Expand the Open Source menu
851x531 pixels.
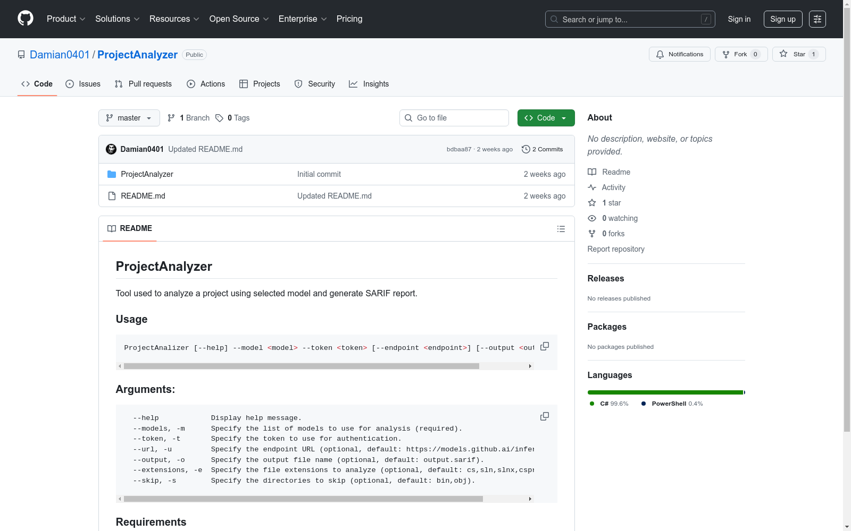(239, 19)
